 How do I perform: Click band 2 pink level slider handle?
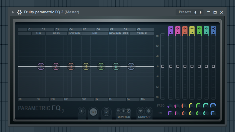pos(178,67)
